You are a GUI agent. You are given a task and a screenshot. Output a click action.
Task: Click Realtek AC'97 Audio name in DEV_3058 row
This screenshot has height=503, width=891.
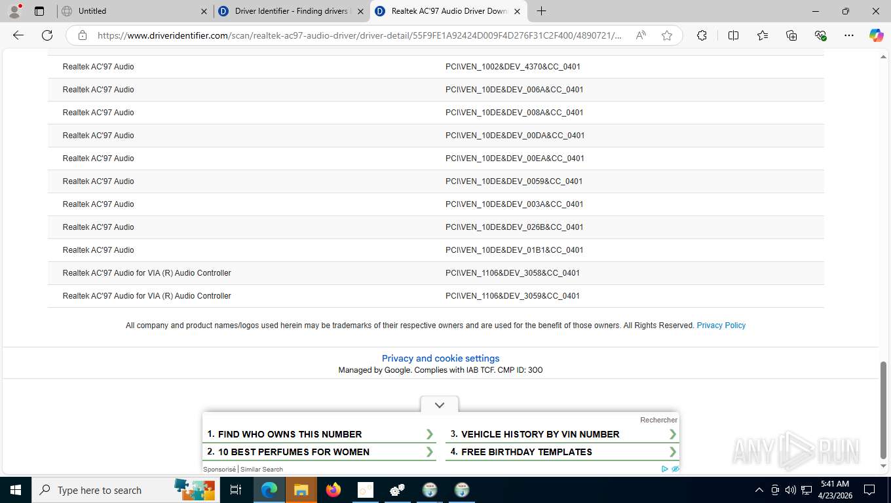pos(147,273)
